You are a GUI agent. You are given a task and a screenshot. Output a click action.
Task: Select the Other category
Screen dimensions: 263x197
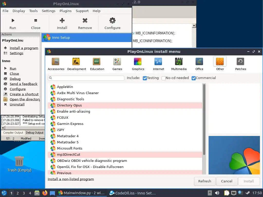[x=220, y=64]
